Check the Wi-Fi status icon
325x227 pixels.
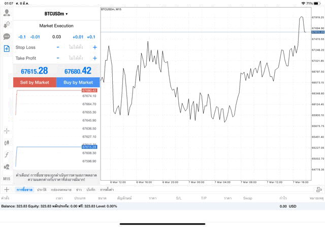pyautogui.click(x=303, y=4)
